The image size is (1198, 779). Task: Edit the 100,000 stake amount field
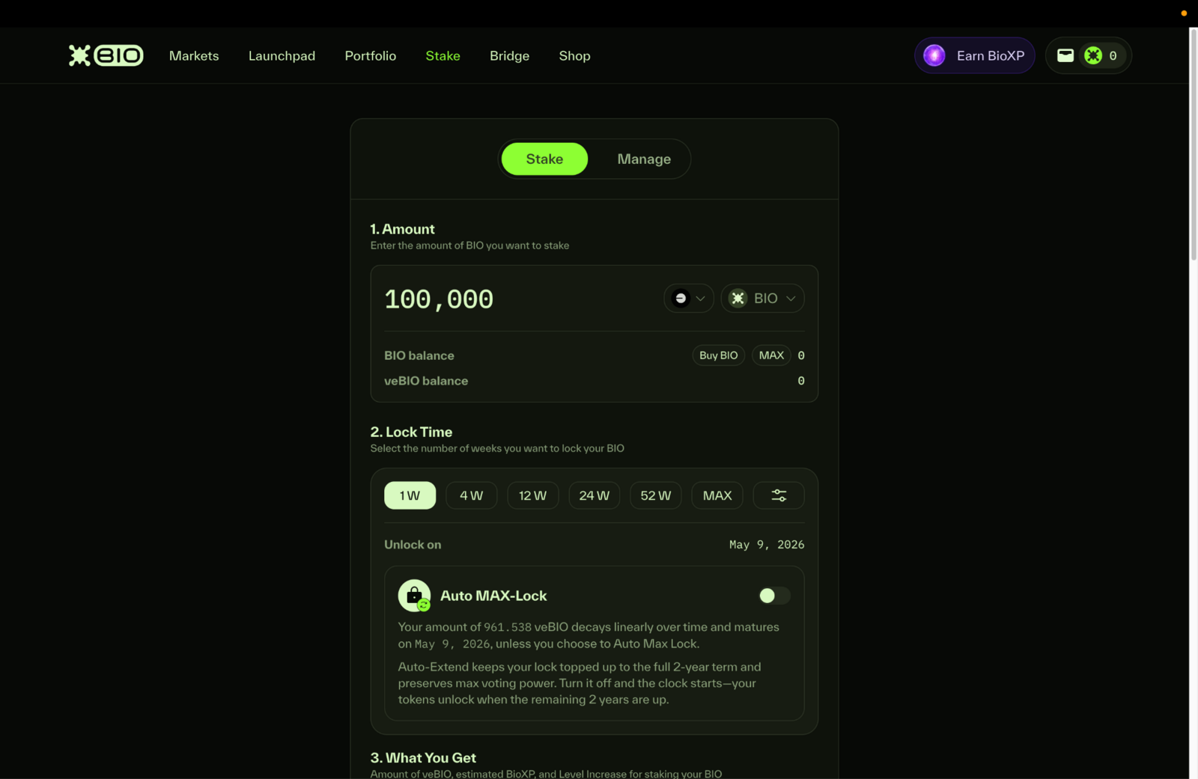point(439,299)
